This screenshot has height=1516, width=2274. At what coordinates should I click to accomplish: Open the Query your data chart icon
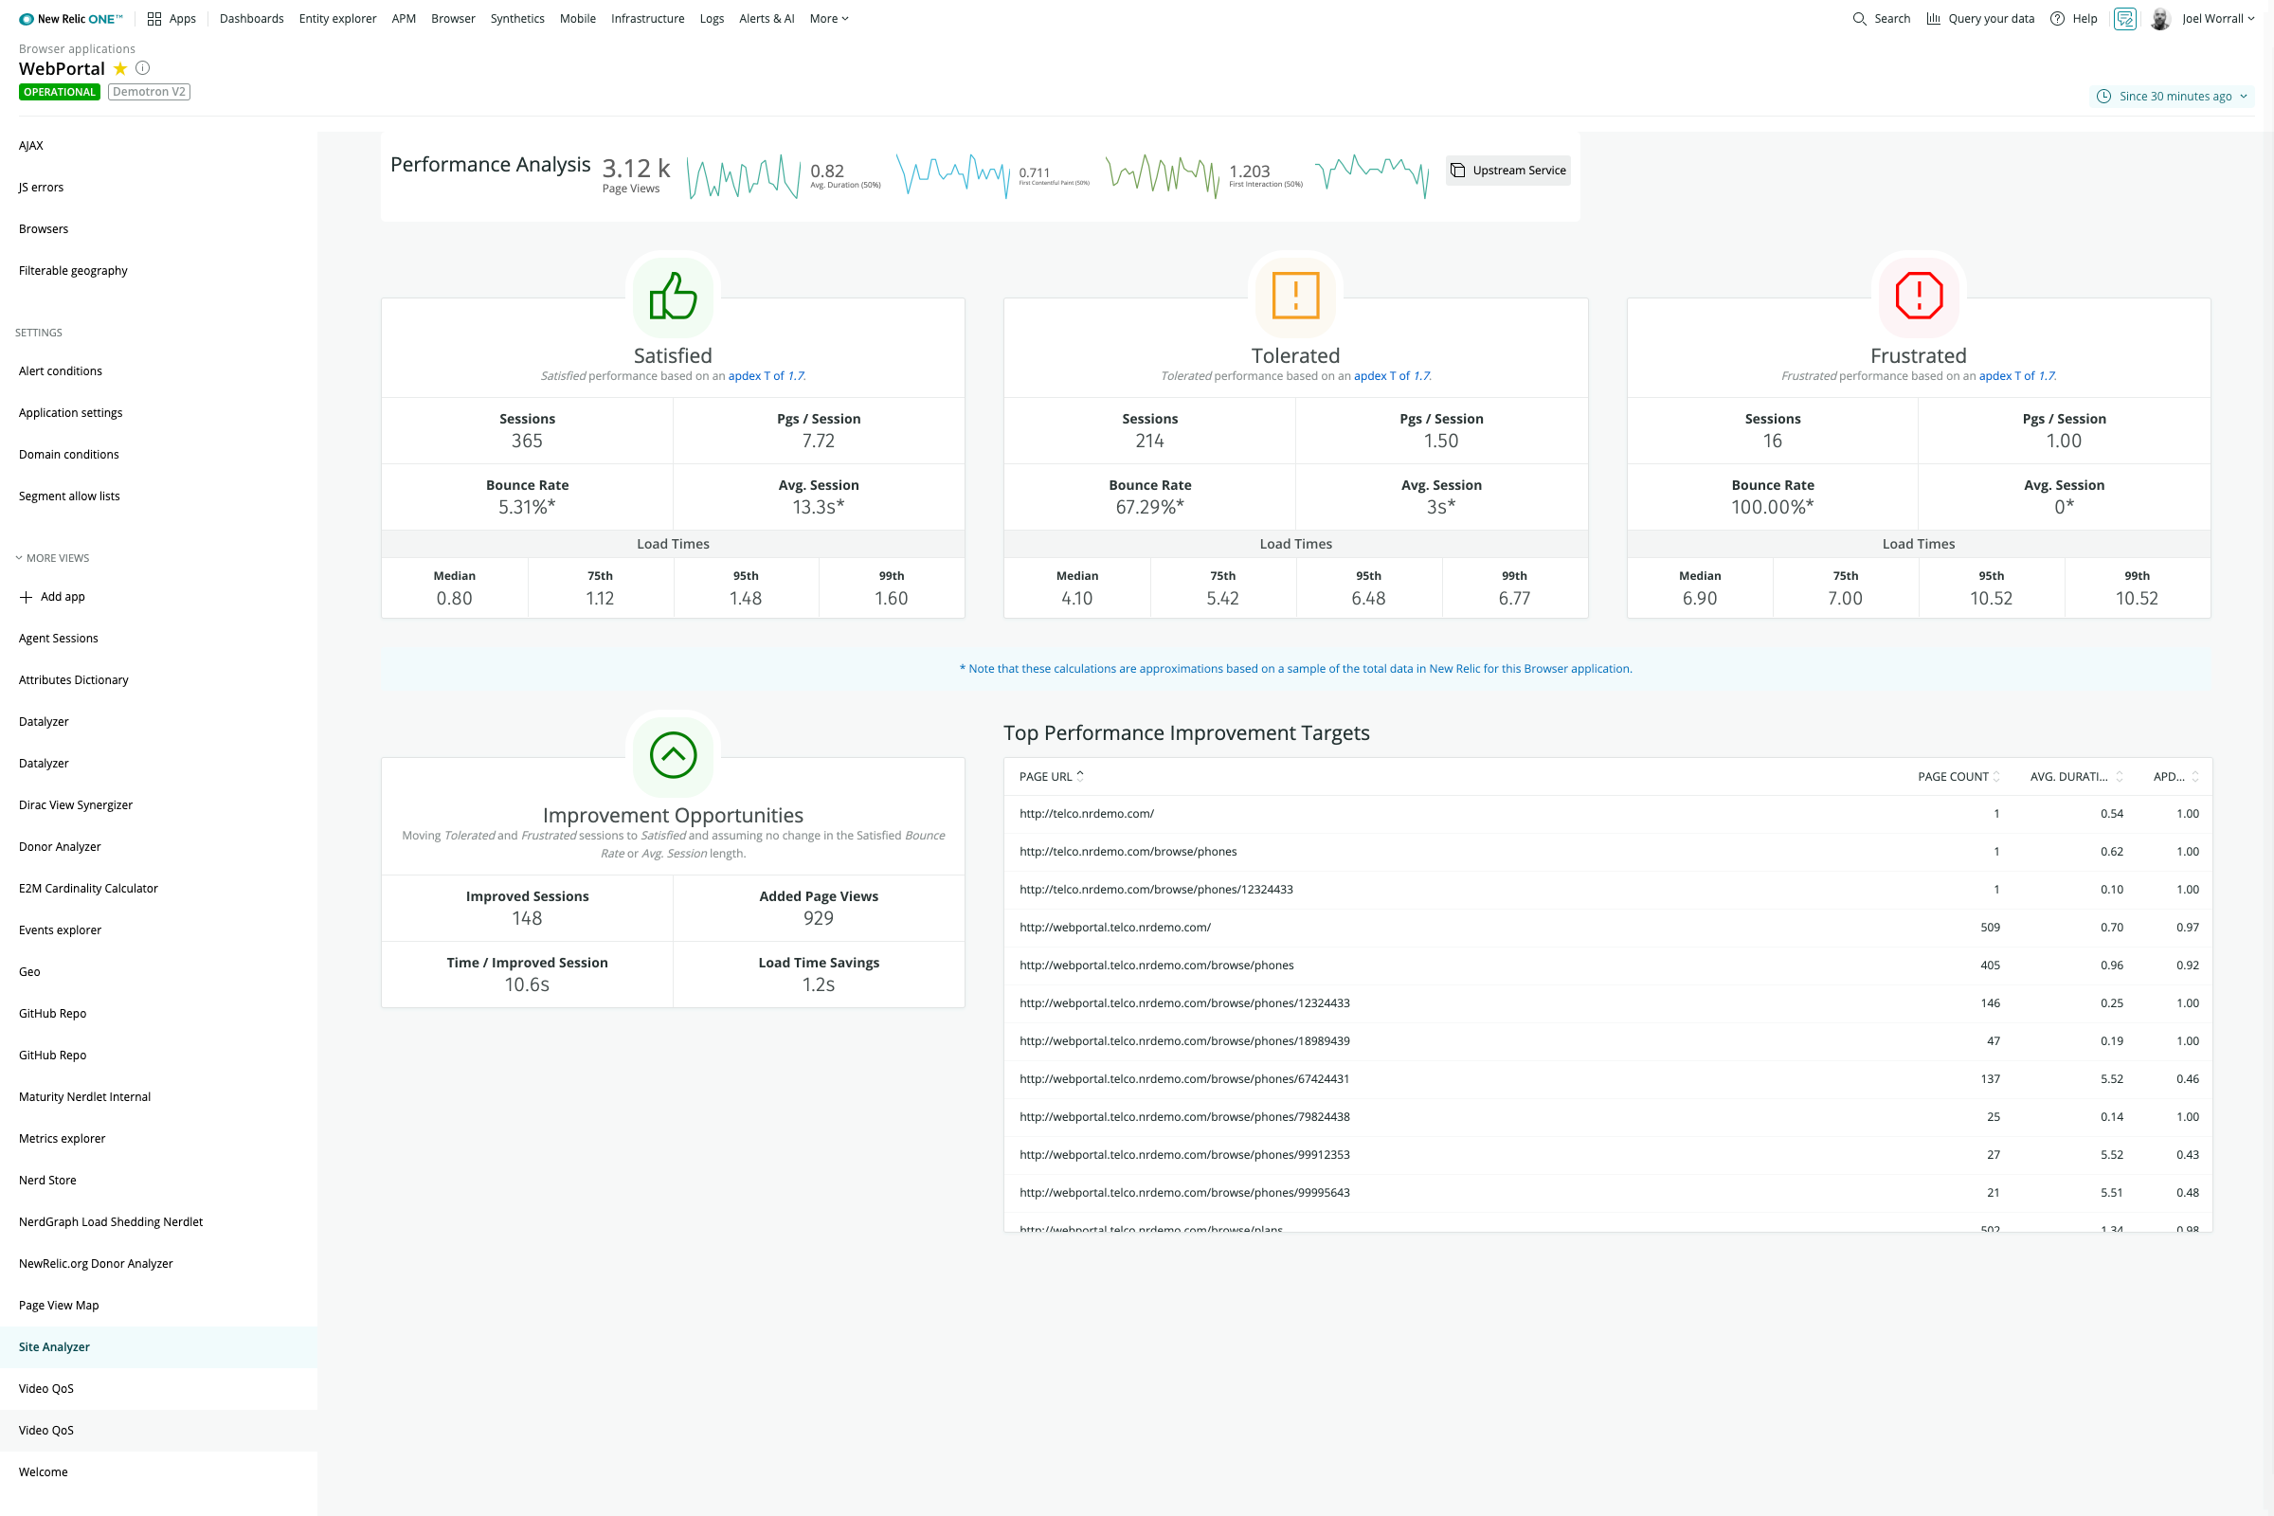(1933, 18)
